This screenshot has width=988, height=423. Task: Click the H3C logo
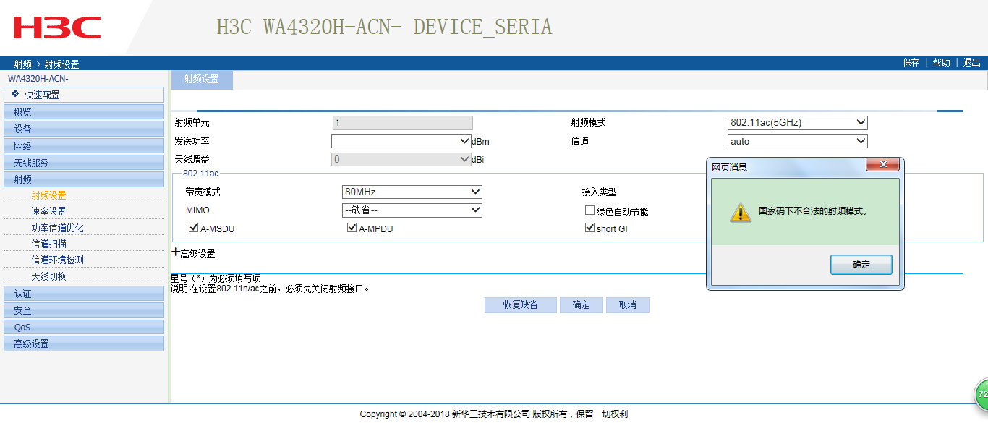coord(57,28)
